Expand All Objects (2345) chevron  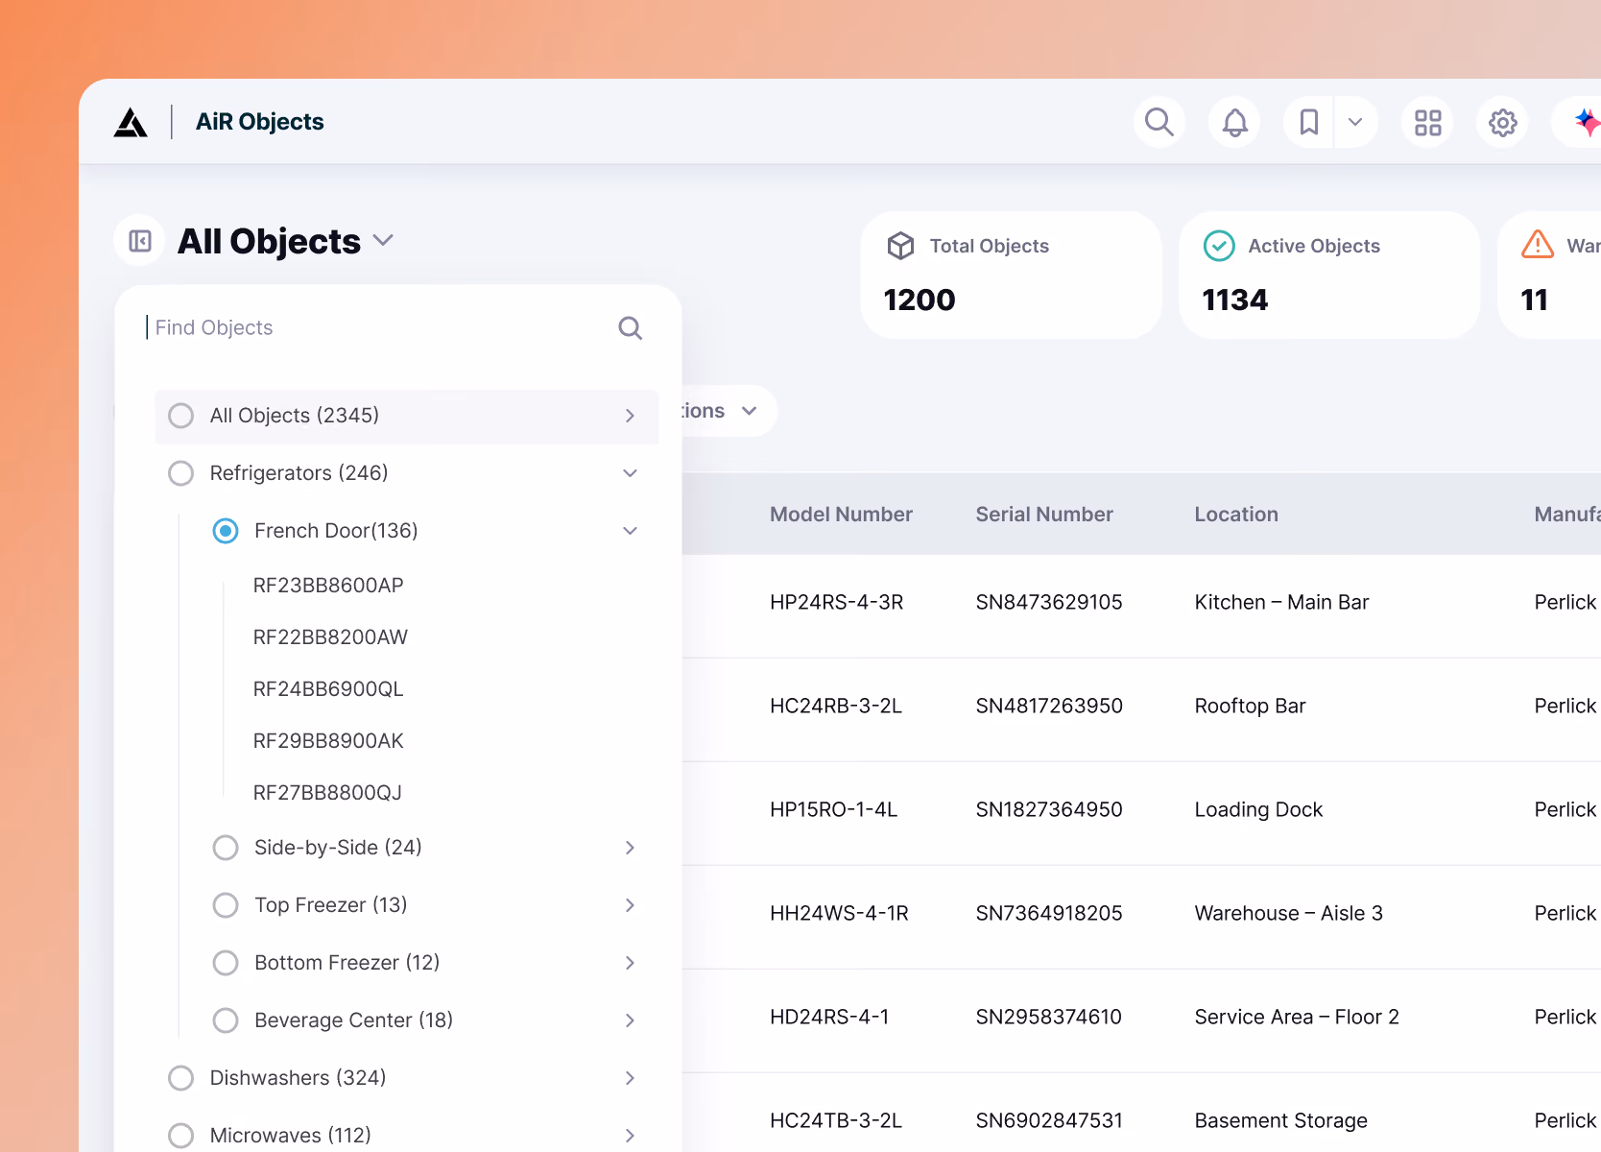click(x=630, y=416)
